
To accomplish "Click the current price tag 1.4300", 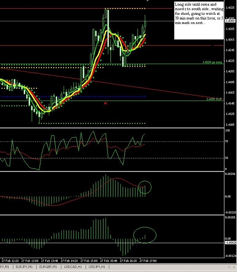I will pyautogui.click(x=230, y=21).
